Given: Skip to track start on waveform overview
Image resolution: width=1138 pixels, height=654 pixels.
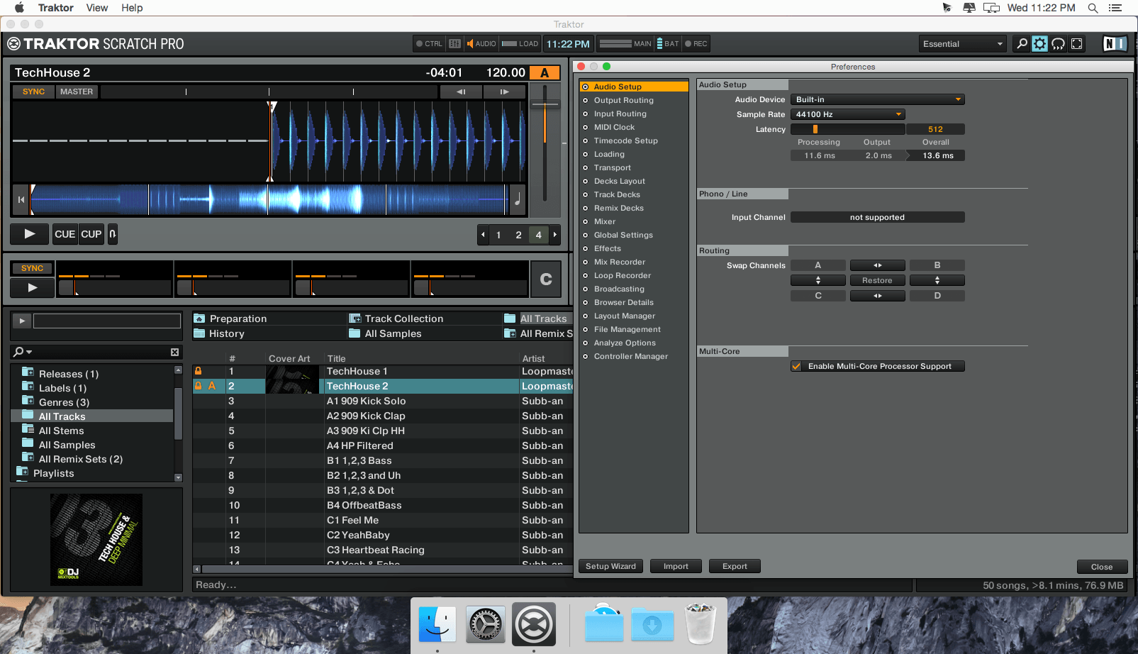Looking at the screenshot, I should point(21,200).
